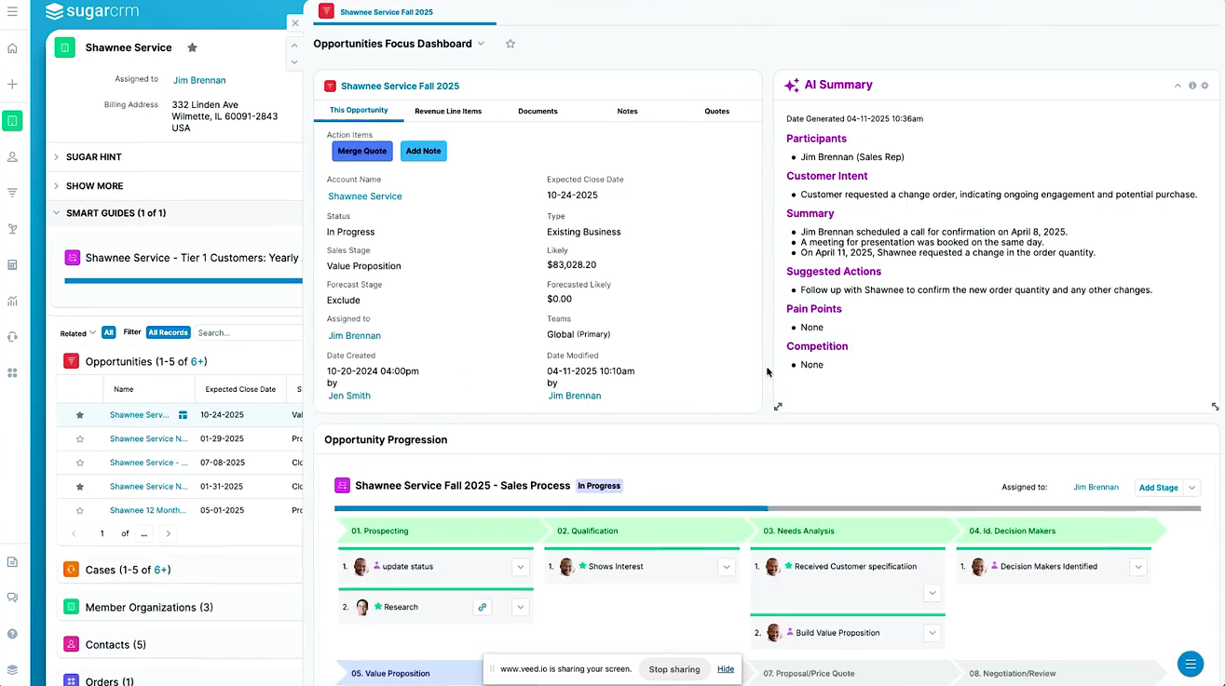Click the Smart Guide blue progress bar
Screen dimensions: 1225x686
point(184,280)
